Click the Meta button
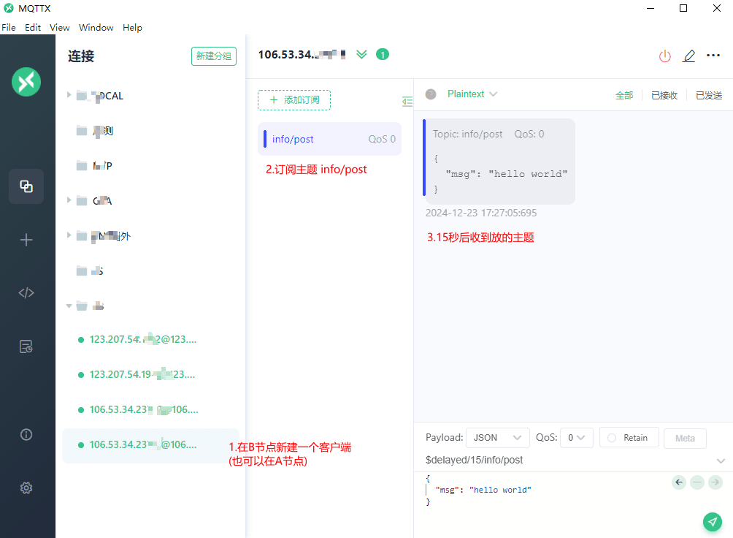The height and width of the screenshot is (538, 733). 685,439
